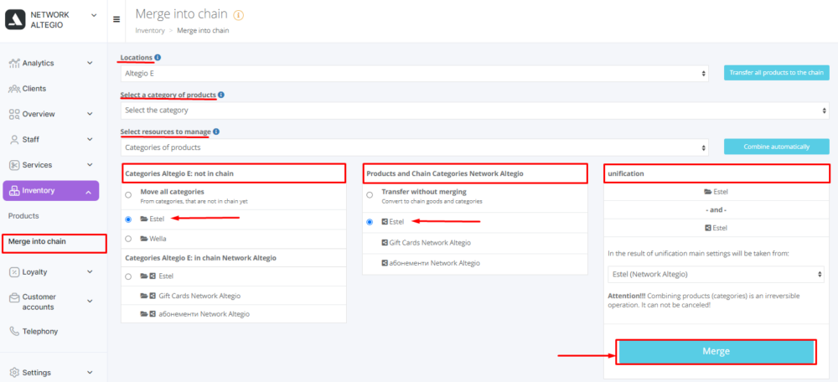Click the Inventory sidebar icon
Screen dimensions: 838x382
[15, 191]
